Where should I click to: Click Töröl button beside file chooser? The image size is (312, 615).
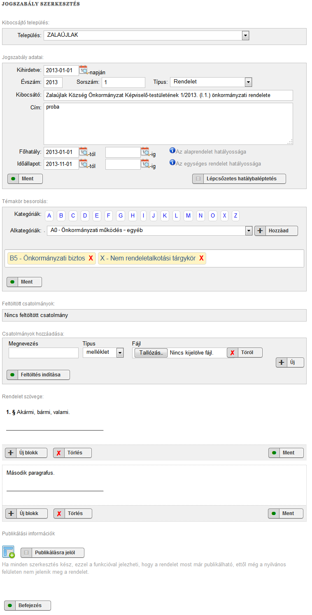pos(244,352)
